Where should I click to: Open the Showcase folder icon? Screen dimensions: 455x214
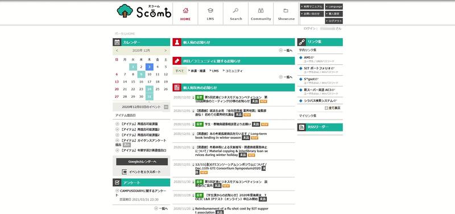pyautogui.click(x=286, y=11)
